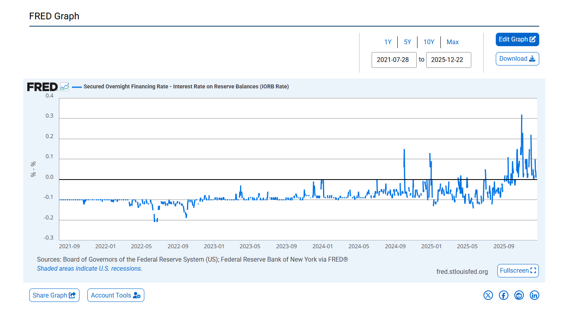The image size is (578, 322).
Task: Share on LinkedIn icon
Action: click(x=535, y=295)
